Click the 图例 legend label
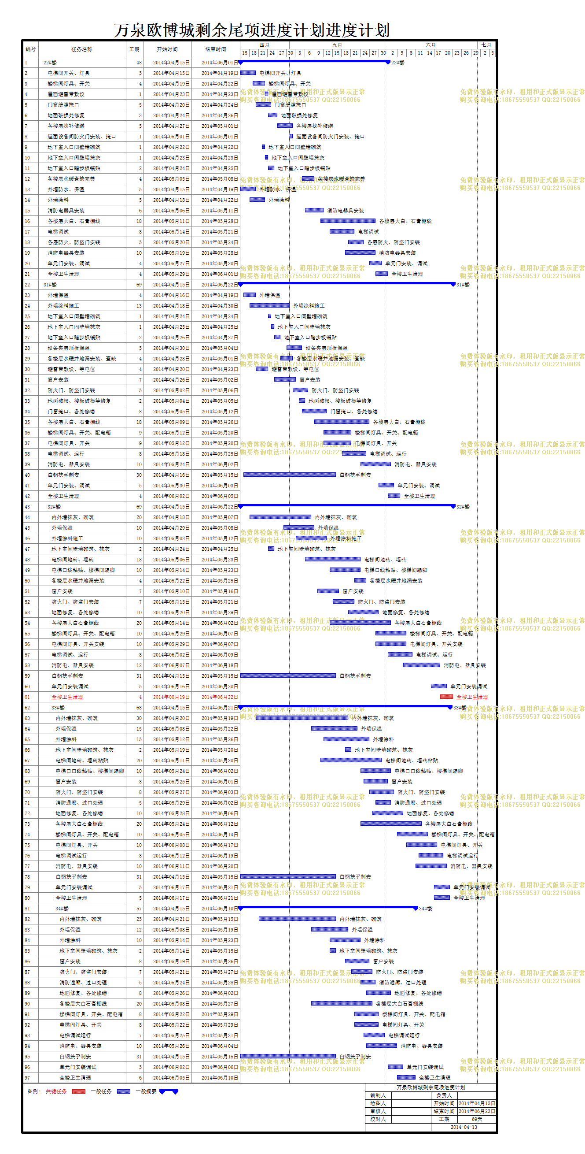 (33, 1091)
